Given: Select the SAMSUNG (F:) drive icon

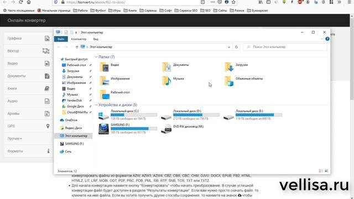Looking at the screenshot, I should pyautogui.click(x=103, y=129).
